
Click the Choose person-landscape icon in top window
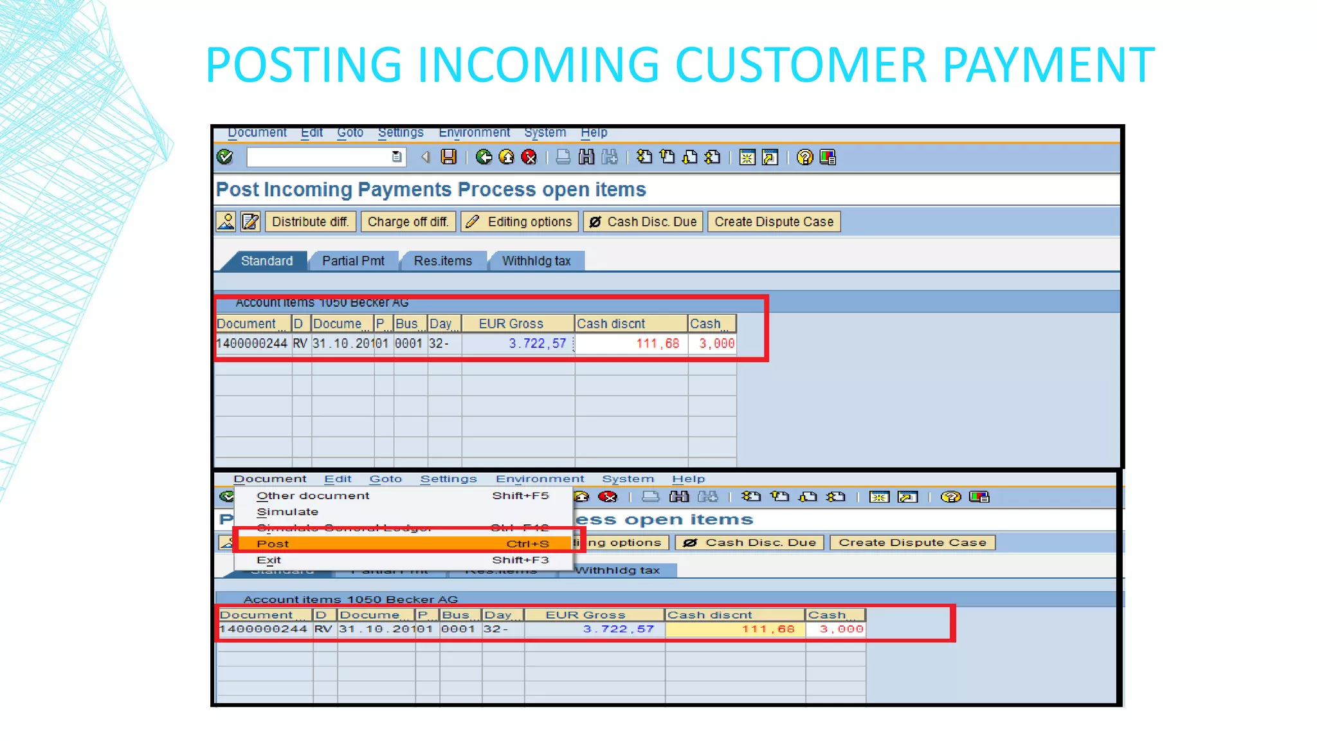pyautogui.click(x=226, y=221)
